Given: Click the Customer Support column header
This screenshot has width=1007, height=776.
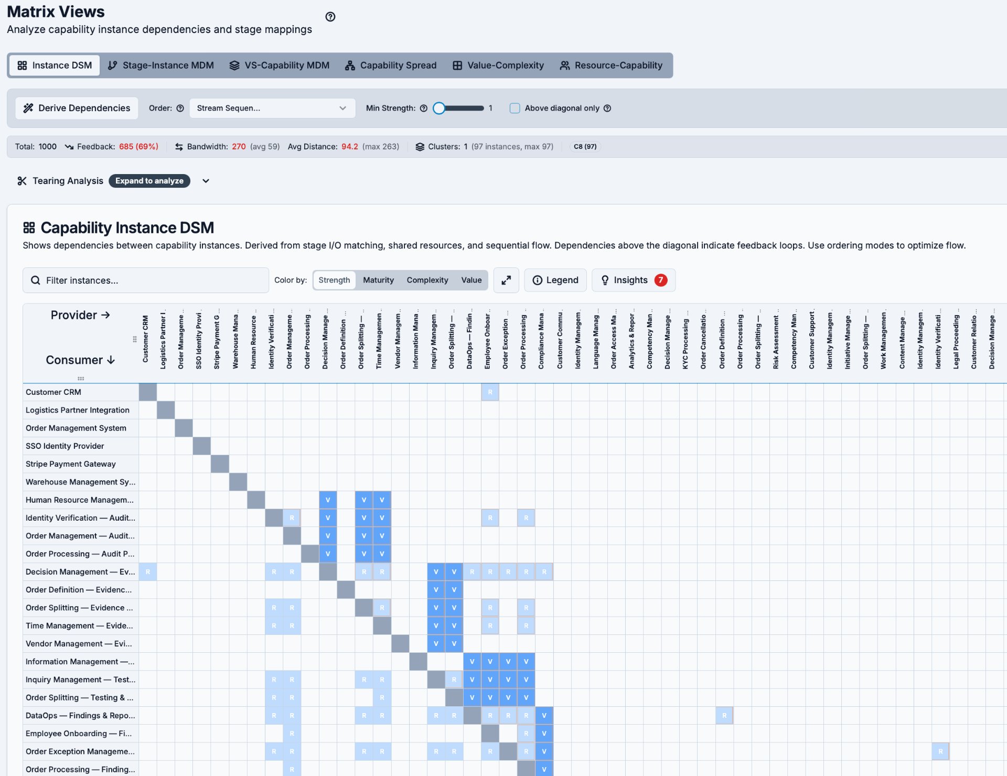Looking at the screenshot, I should tap(811, 341).
